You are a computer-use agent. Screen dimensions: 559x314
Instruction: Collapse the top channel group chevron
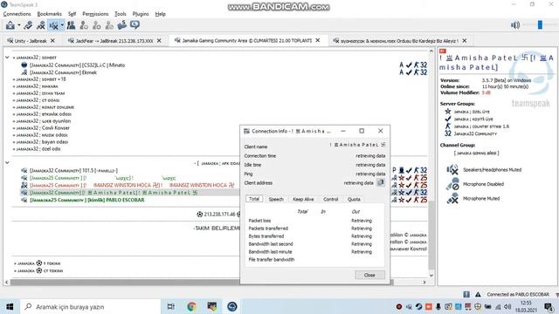tap(7, 58)
